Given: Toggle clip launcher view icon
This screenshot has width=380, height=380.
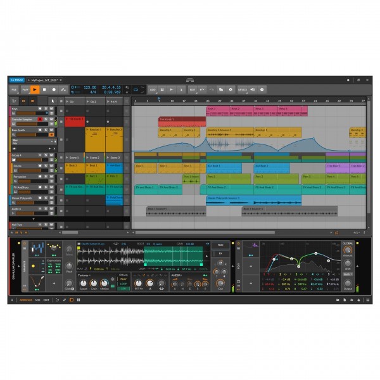Looking at the screenshot, I should click(x=23, y=101).
